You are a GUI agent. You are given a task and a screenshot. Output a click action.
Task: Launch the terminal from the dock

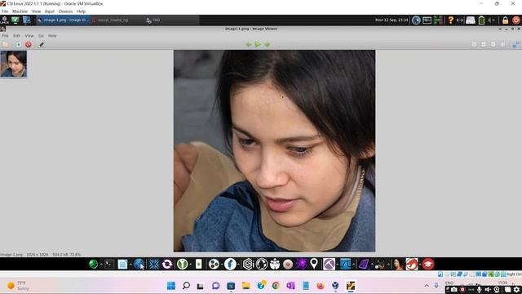[x=109, y=264]
